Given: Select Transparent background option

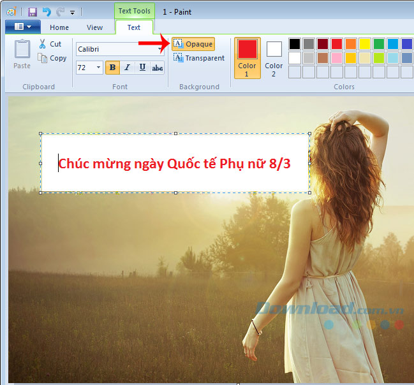Looking at the screenshot, I should pyautogui.click(x=198, y=58).
